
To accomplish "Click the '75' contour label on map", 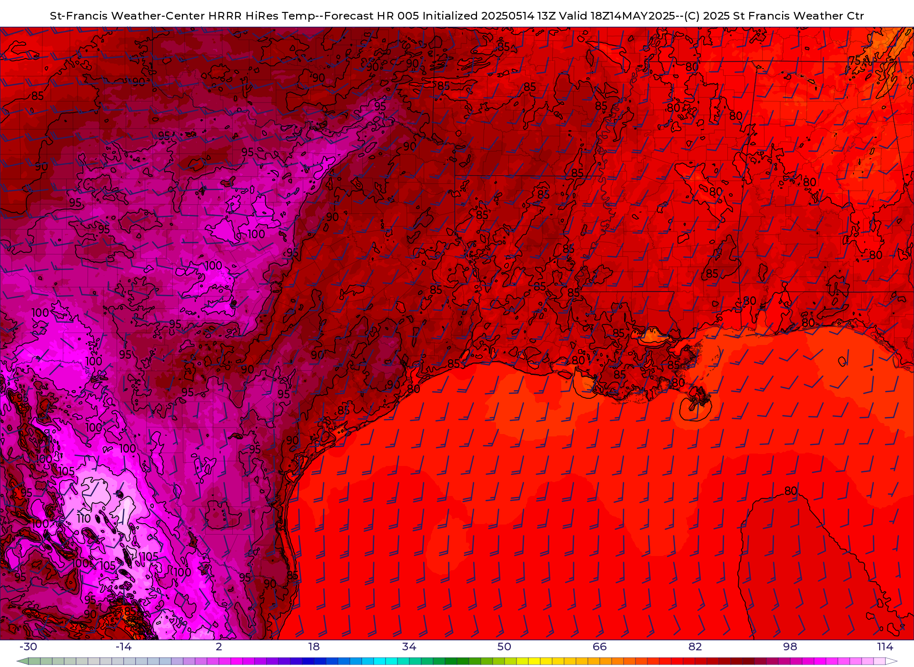I will tap(855, 61).
